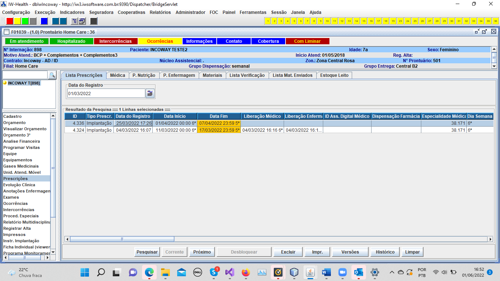Click the red square toolbar icon
The width and height of the screenshot is (500, 281).
[10, 21]
